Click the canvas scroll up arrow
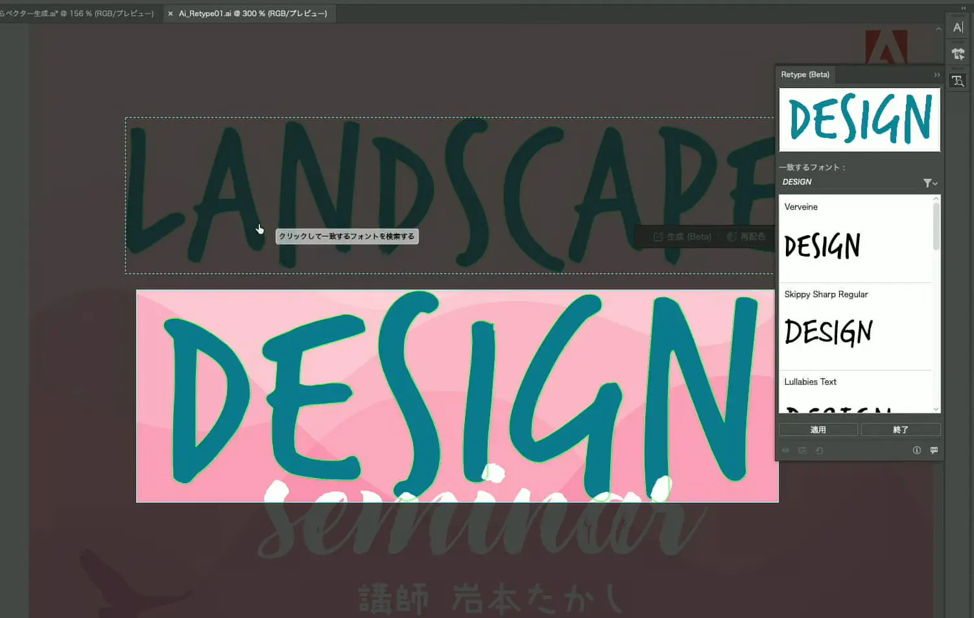This screenshot has width=974, height=618. (938, 30)
